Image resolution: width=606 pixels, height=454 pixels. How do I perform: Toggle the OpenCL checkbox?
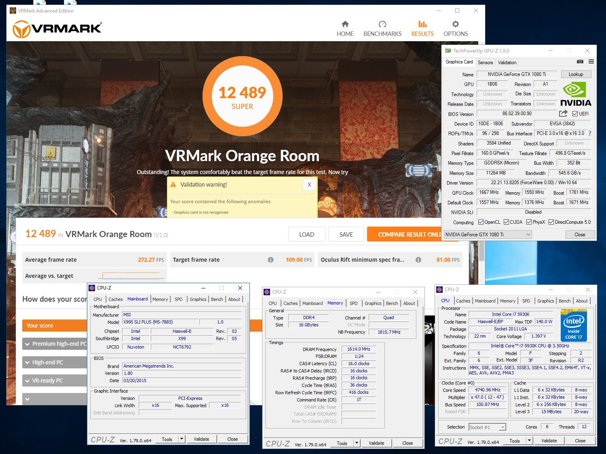tap(481, 222)
